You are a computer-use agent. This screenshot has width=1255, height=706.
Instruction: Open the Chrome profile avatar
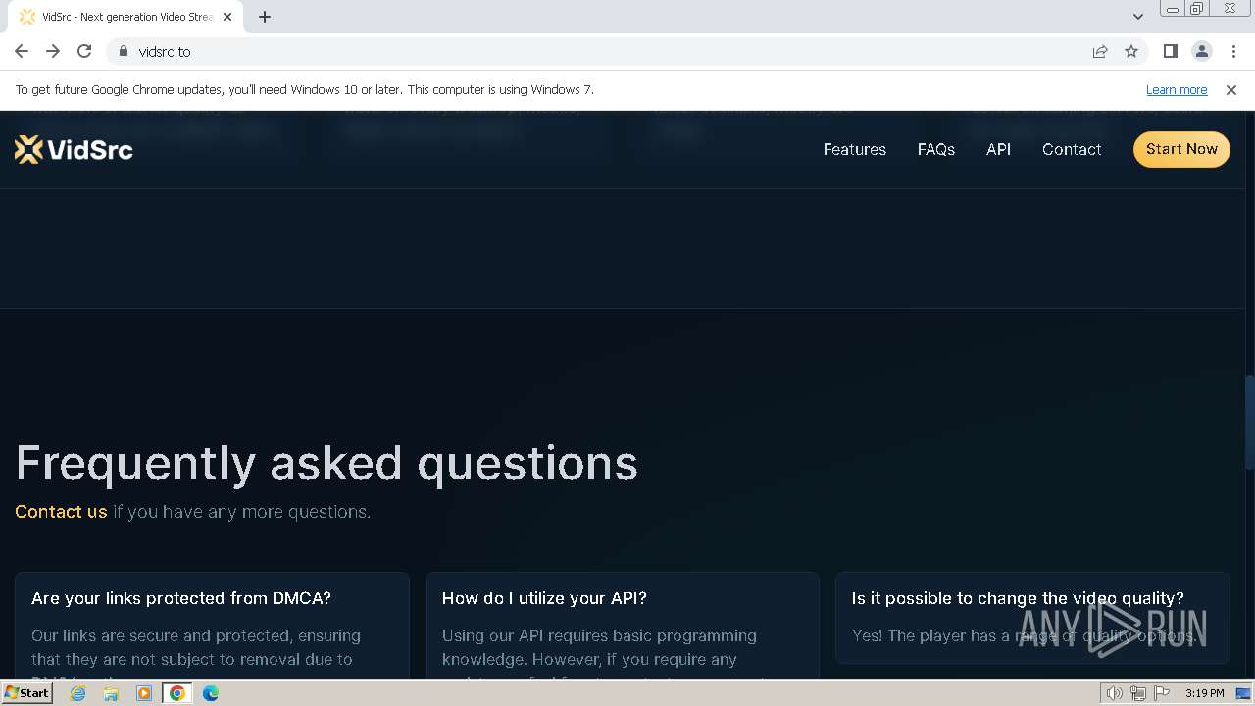coord(1201,51)
